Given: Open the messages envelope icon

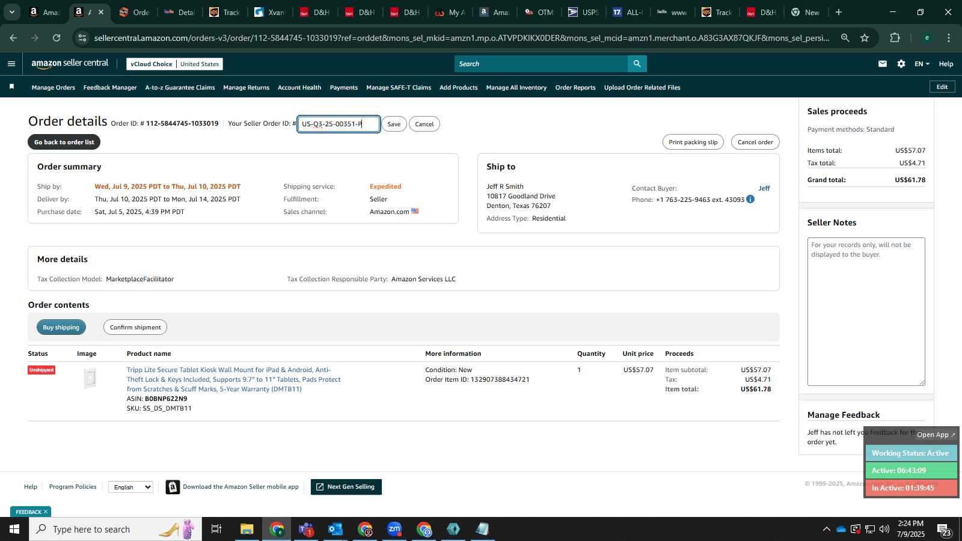Looking at the screenshot, I should 883,64.
